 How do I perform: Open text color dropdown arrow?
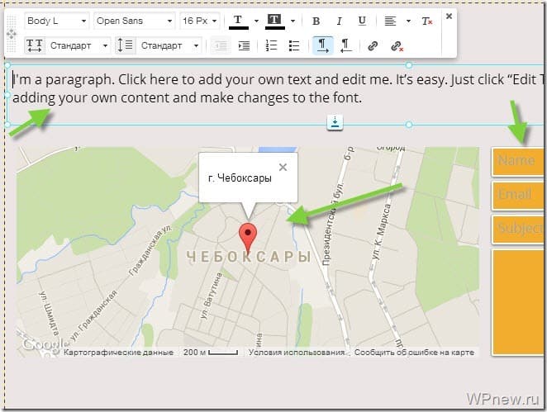[256, 21]
